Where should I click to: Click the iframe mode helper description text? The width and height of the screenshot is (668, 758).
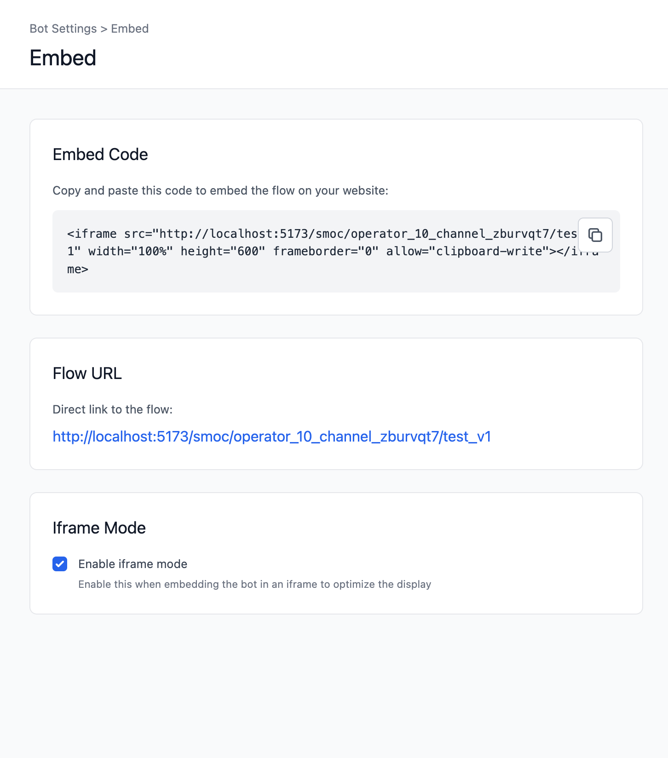[255, 584]
